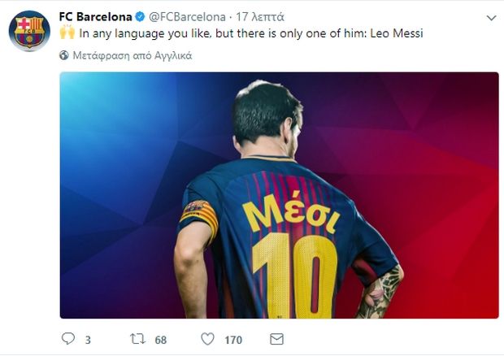Click the retweet count 68
504x356 pixels.
point(161,339)
